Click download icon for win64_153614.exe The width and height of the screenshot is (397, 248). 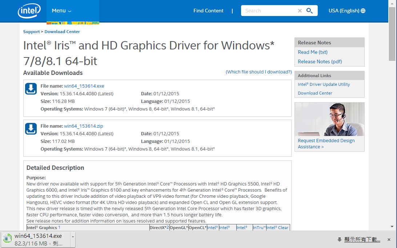tap(31, 89)
